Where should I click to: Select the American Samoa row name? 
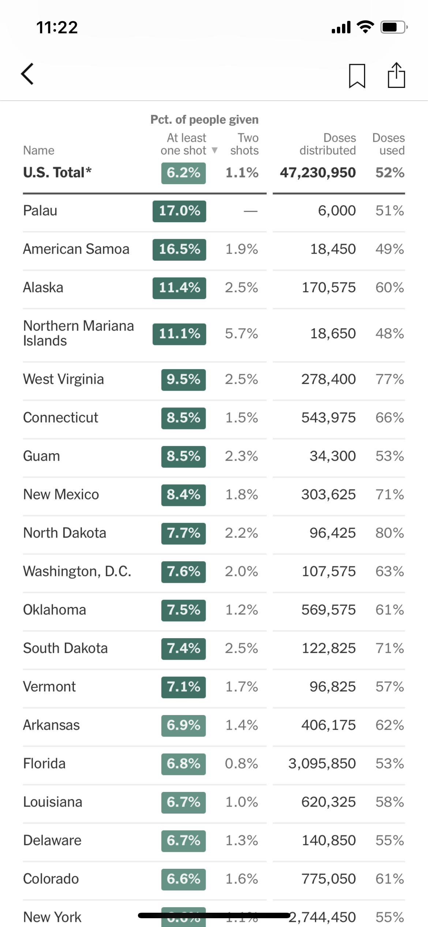(76, 249)
